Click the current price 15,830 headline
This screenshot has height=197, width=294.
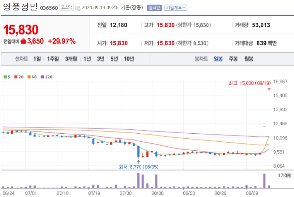pos(21,30)
